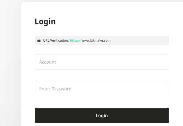Click the white Login label on button
Image resolution: width=183 pixels, height=126 pixels.
point(102,115)
